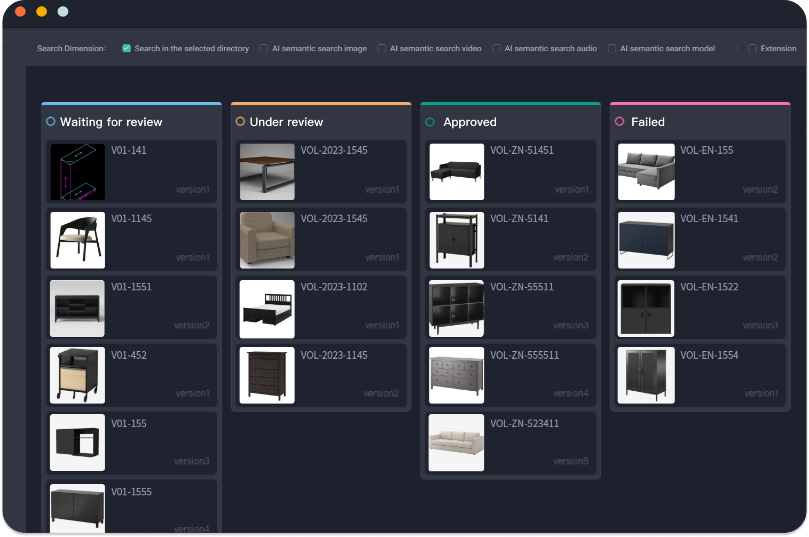The height and width of the screenshot is (537, 809).
Task: Open VOL-EN-155 gray sectional thumbnail
Action: [x=646, y=172]
